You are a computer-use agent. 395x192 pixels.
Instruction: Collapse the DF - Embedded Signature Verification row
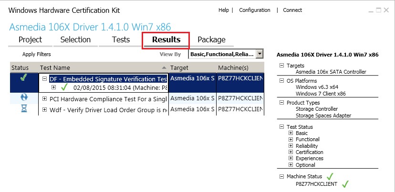pos(44,79)
